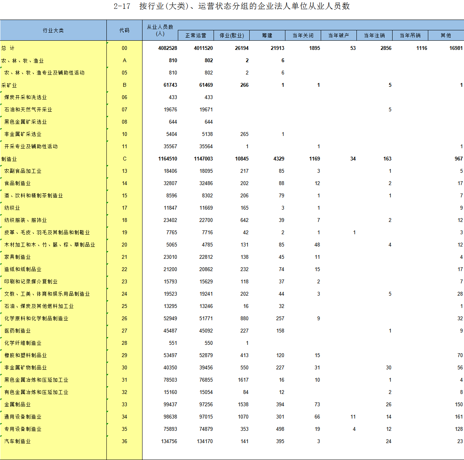This screenshot has width=464, height=460.
Task: Click the 有色金属冶炼和压延加工业 row label
Action: point(36,392)
